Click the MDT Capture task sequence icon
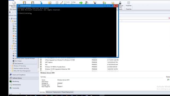Image resolution: width=170 pixels, height=96 pixels. (41, 62)
